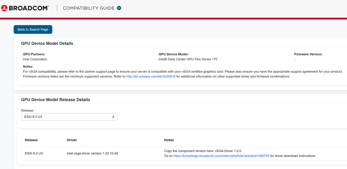
Task: Click Intel Data Center GPU Flex Series 170 text
Action: [x=188, y=59]
